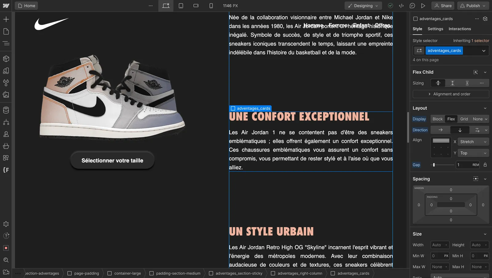Expand the style selector dropdown arrow
The image size is (492, 278).
(x=484, y=50)
